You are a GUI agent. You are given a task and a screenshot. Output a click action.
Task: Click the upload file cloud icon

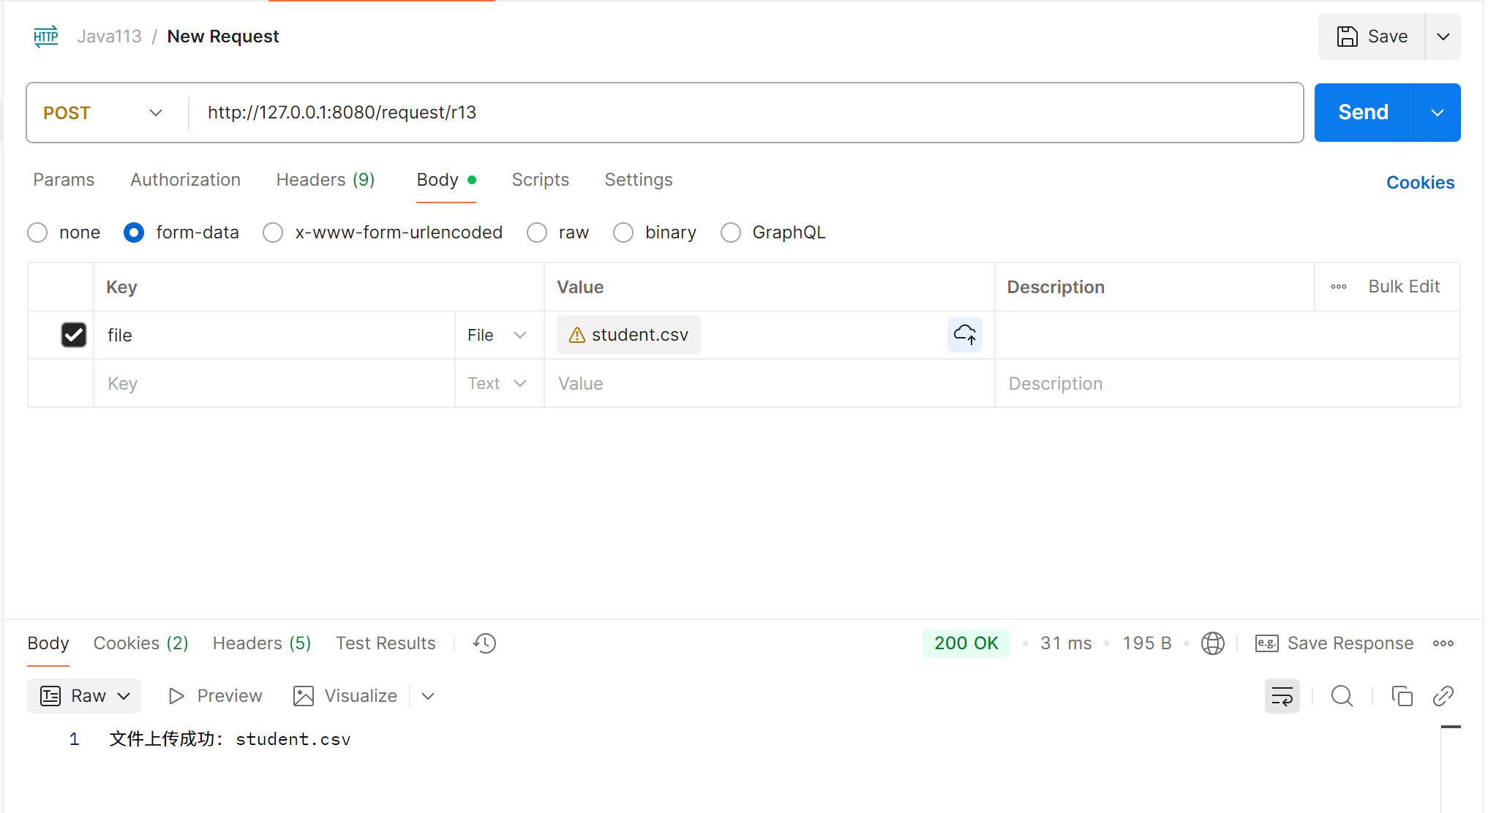pos(964,335)
